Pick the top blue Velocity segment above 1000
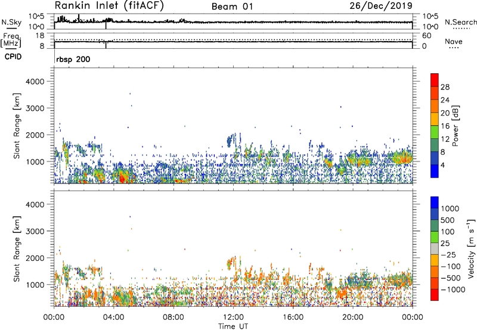 point(435,203)
